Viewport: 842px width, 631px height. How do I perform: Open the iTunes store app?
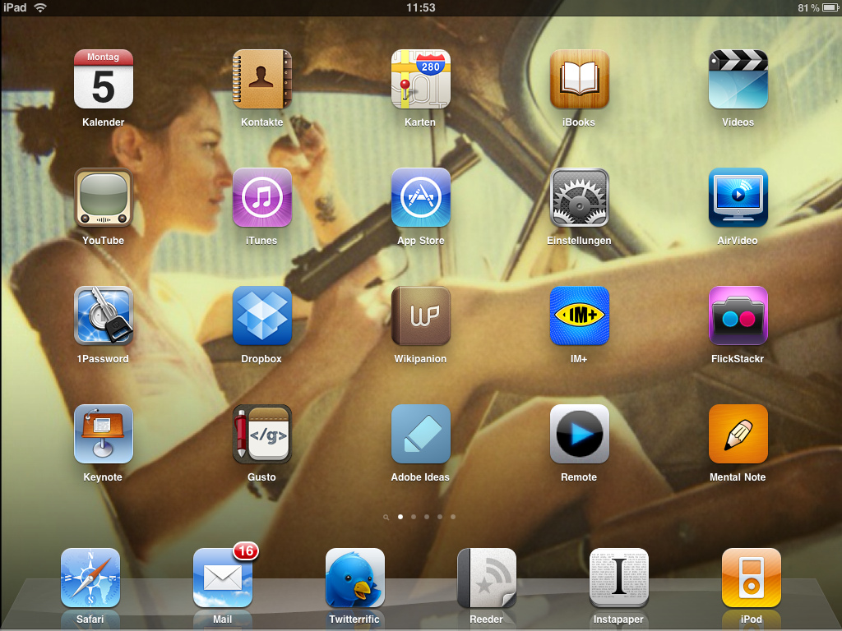(262, 198)
